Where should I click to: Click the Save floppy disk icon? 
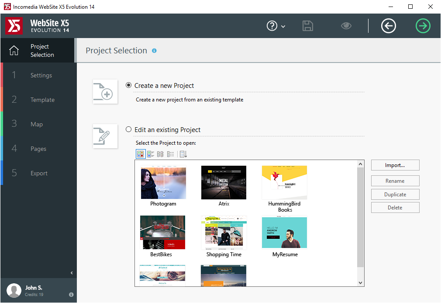click(x=308, y=26)
